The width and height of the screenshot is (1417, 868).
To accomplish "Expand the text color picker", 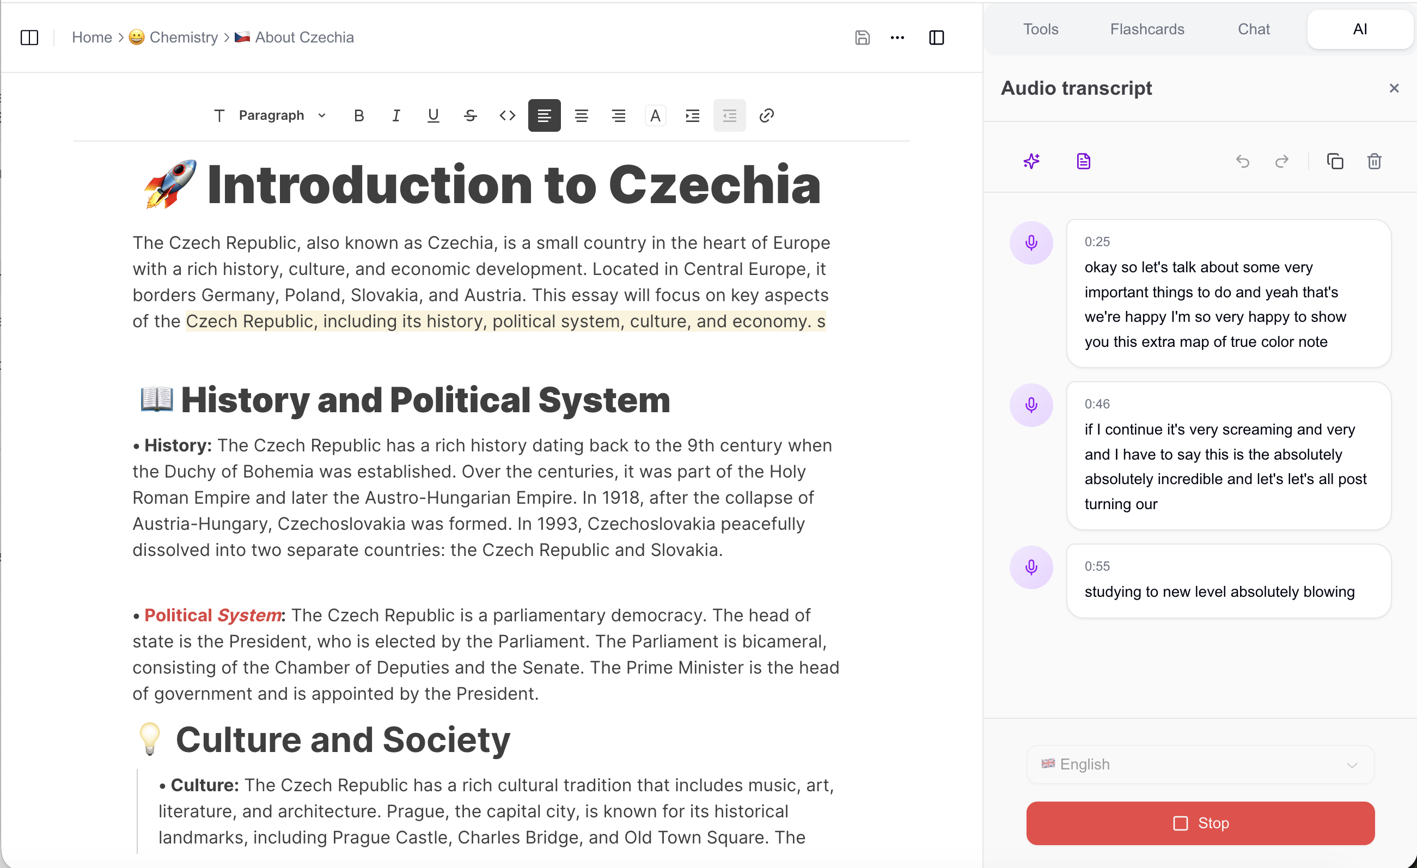I will tap(656, 115).
